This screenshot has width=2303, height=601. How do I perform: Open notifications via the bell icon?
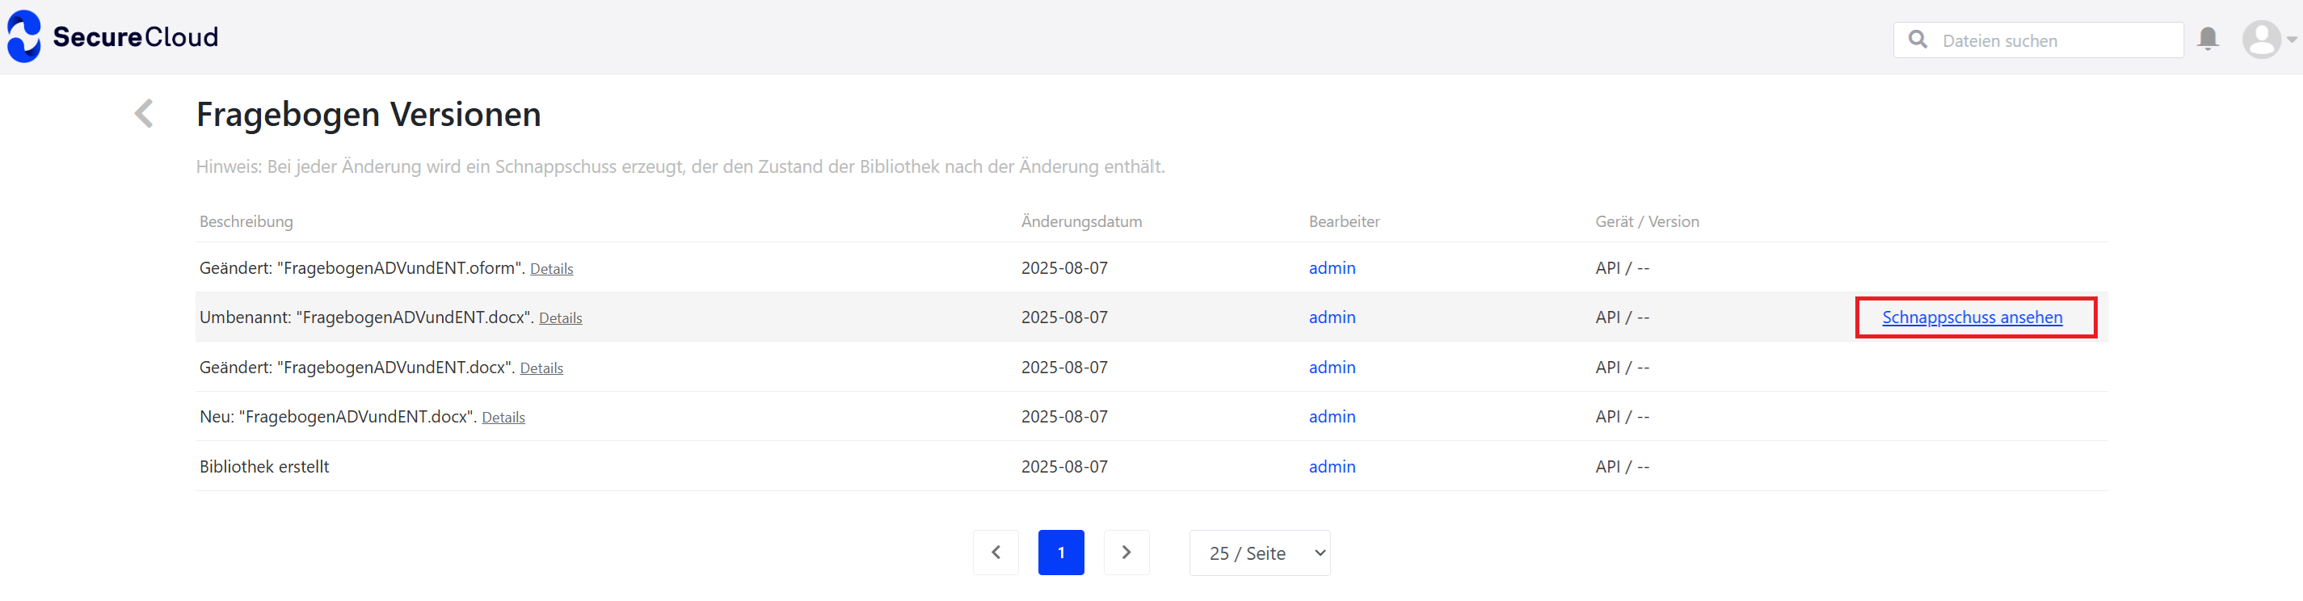pos(2208,39)
